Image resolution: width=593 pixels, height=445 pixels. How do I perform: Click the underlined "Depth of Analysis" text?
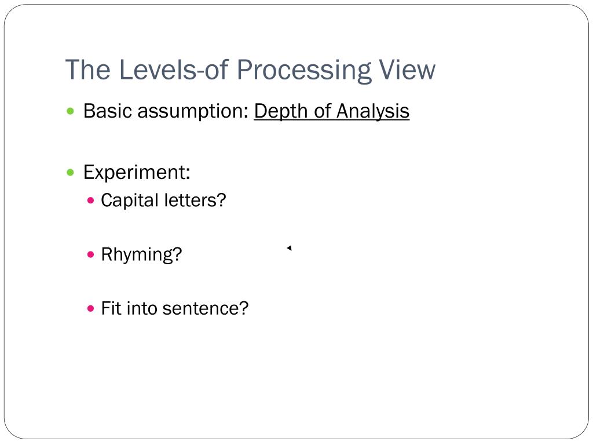332,111
